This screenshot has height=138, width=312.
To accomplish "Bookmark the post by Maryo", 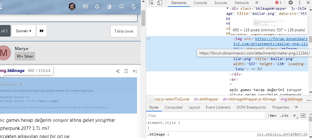I will click(x=126, y=71).
